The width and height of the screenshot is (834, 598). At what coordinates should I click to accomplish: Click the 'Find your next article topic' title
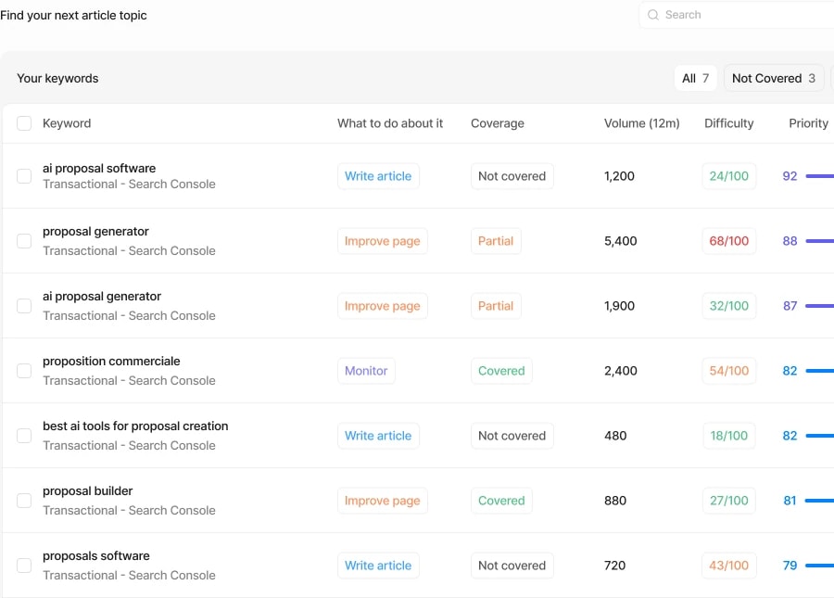point(73,16)
